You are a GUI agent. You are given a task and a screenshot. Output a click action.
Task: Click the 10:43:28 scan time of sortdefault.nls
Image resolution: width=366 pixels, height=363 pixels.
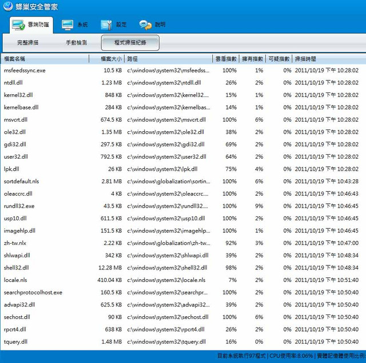click(327, 181)
